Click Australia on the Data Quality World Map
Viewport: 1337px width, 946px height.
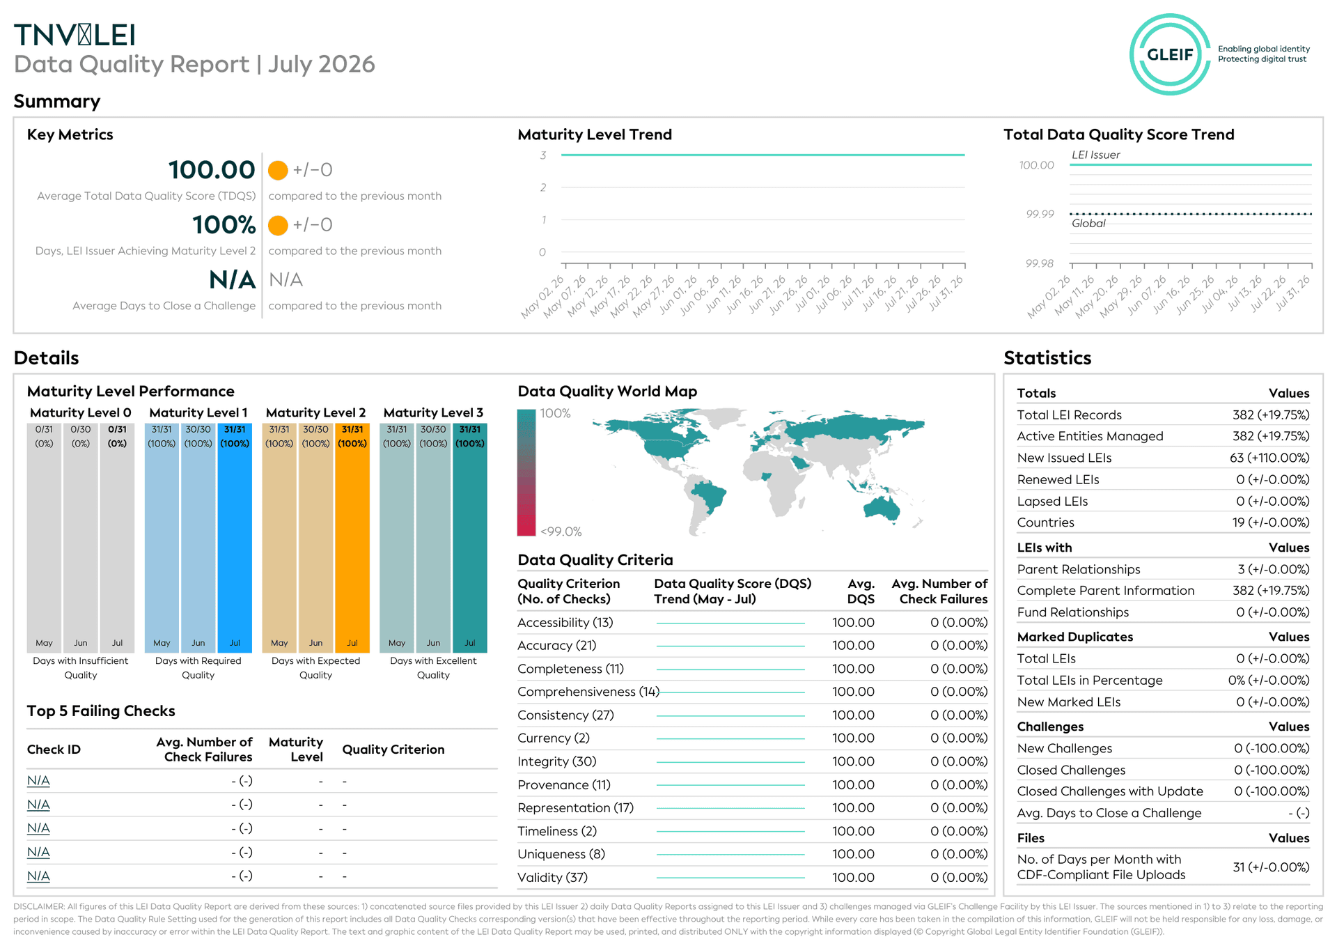coord(882,508)
